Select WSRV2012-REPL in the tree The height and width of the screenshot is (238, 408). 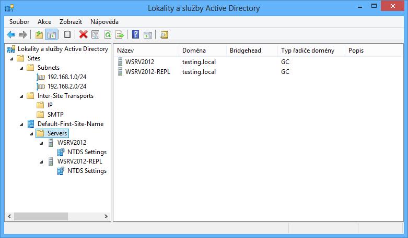click(x=79, y=161)
